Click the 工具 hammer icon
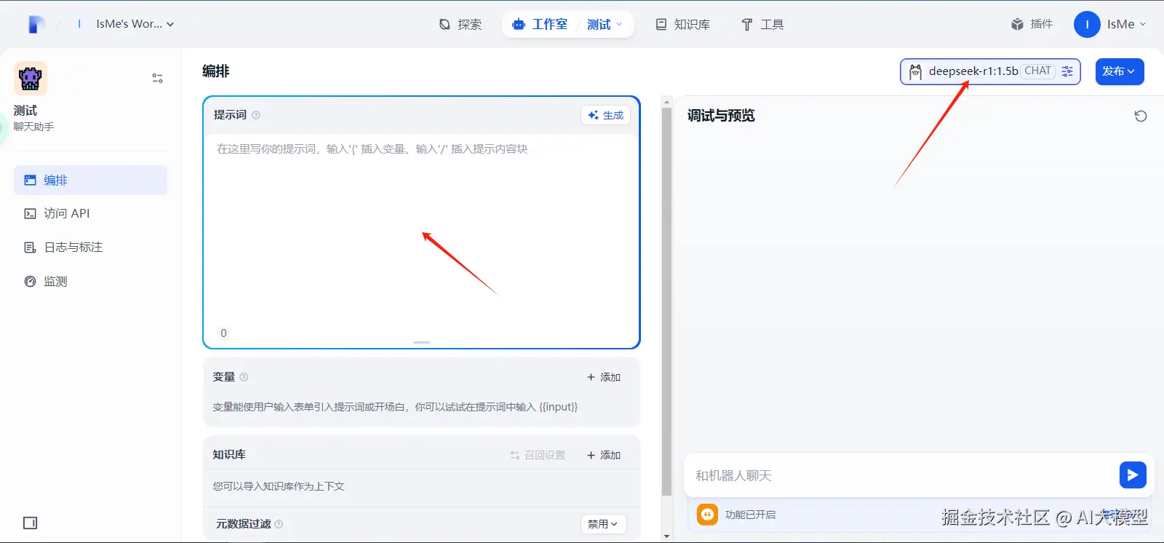 point(747,25)
